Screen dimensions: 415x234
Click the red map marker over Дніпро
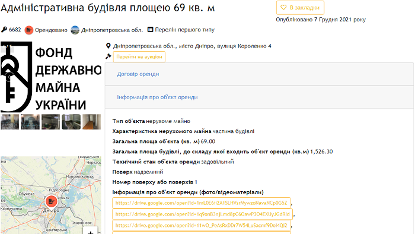51,201
